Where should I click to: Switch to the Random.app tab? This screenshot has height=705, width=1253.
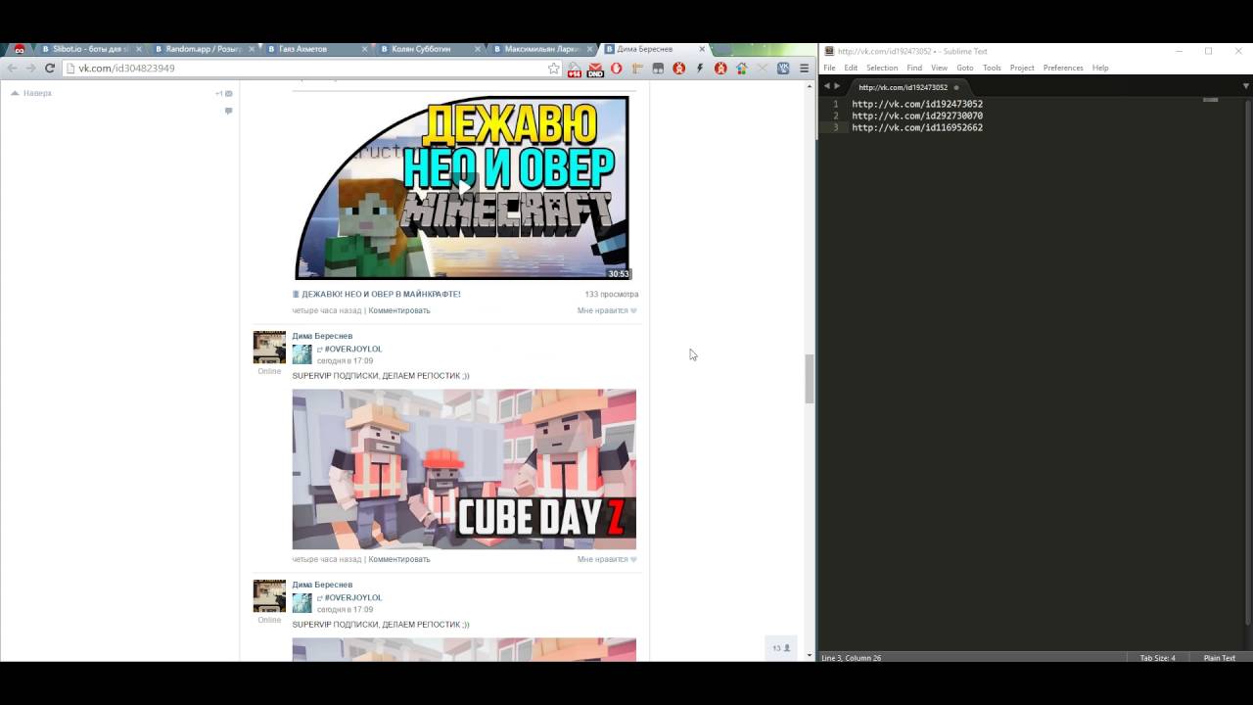pyautogui.click(x=203, y=49)
